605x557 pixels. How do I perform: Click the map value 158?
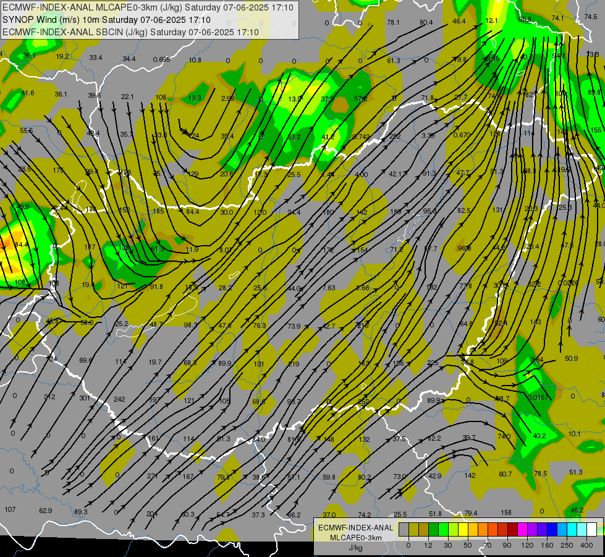[x=506, y=512]
